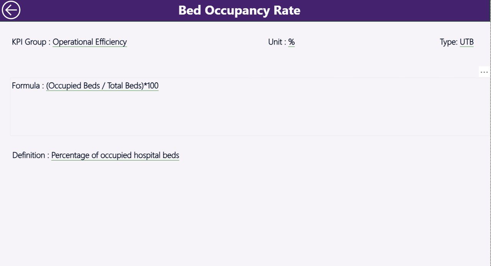The image size is (491, 266).
Task: Focus the Unit input field
Action: point(291,42)
